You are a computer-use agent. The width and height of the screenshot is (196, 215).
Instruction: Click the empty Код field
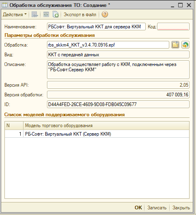pyautogui.click(x=173, y=27)
